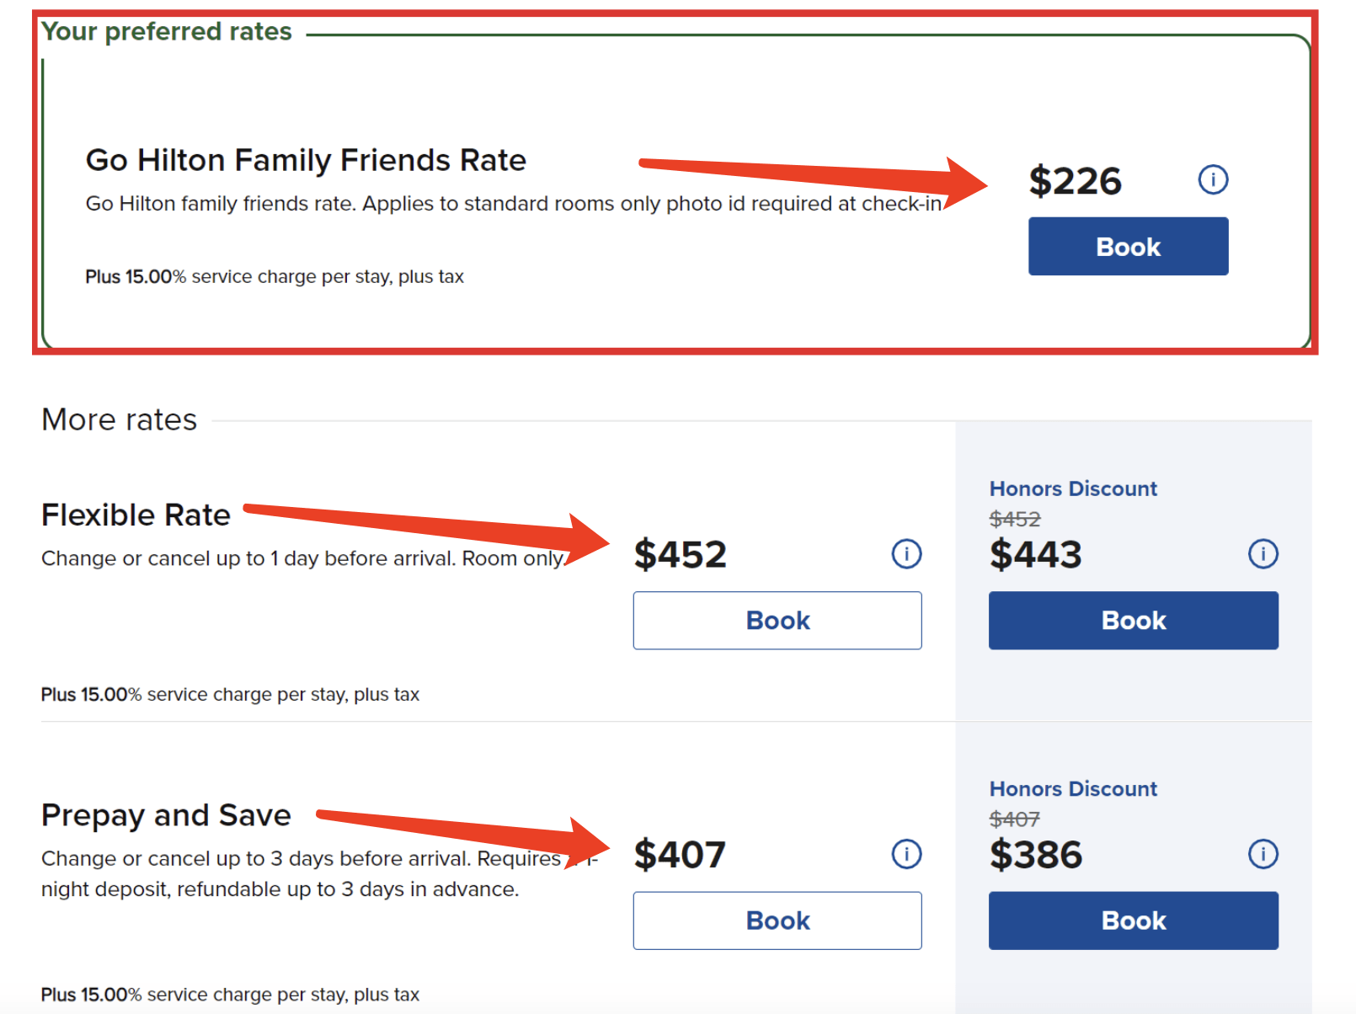Select the Flexible Rate heading
1356x1014 pixels.
coord(136,515)
